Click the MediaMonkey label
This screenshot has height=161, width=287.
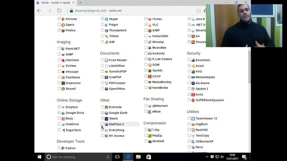(162, 82)
